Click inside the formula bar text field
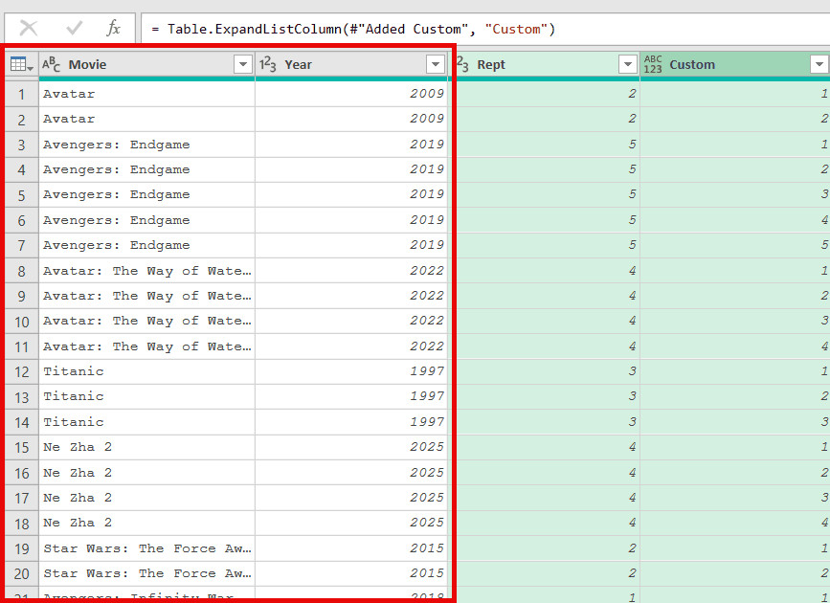Image resolution: width=830 pixels, height=603 pixels. pos(479,29)
